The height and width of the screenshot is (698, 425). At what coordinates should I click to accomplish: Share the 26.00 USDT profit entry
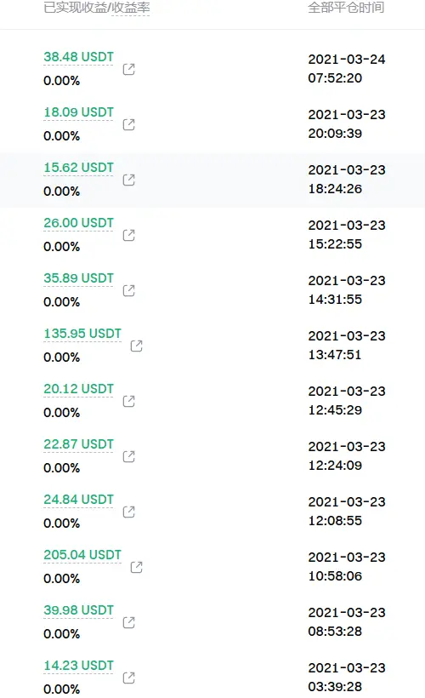[x=129, y=235]
